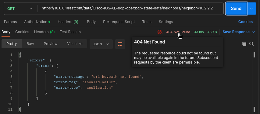
Task: Select the Pretty view mode
Action: point(12,44)
